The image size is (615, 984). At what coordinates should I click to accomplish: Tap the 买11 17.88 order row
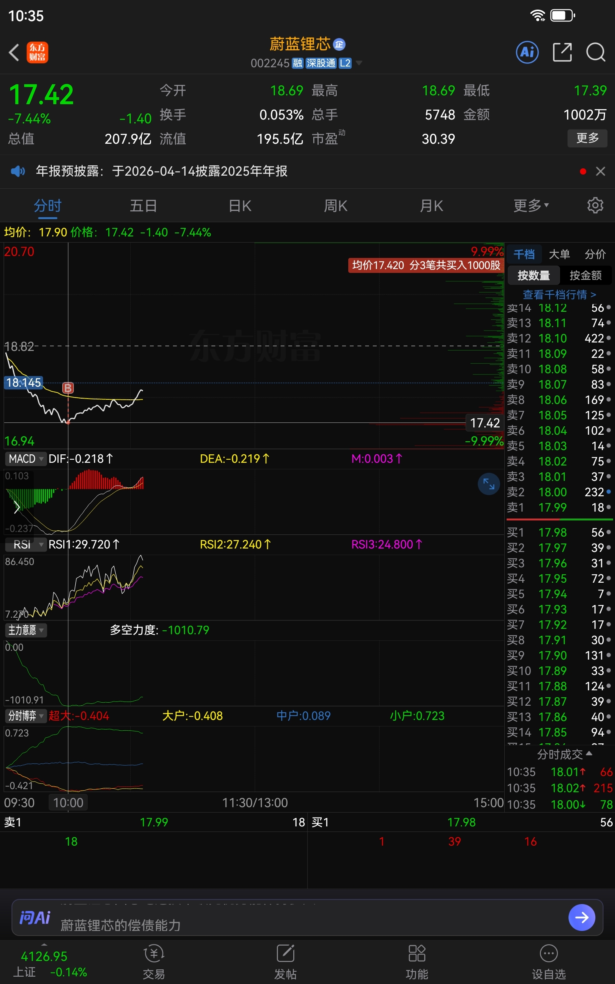tap(559, 686)
